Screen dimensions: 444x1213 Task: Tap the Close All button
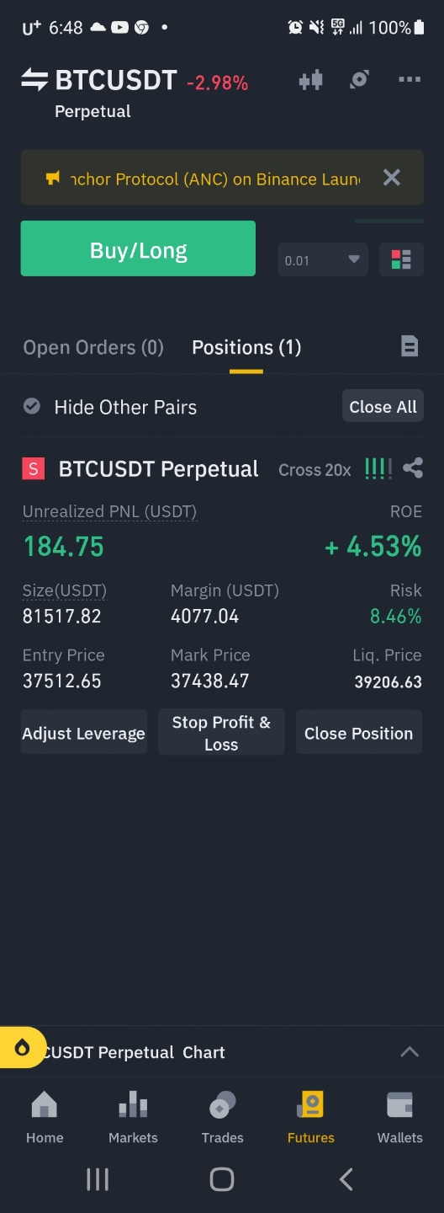[383, 407]
